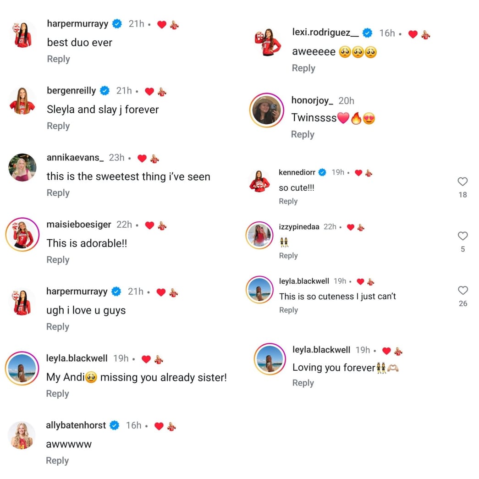Click verified badge next to bergenreilly
The image size is (479, 479).
pos(105,91)
